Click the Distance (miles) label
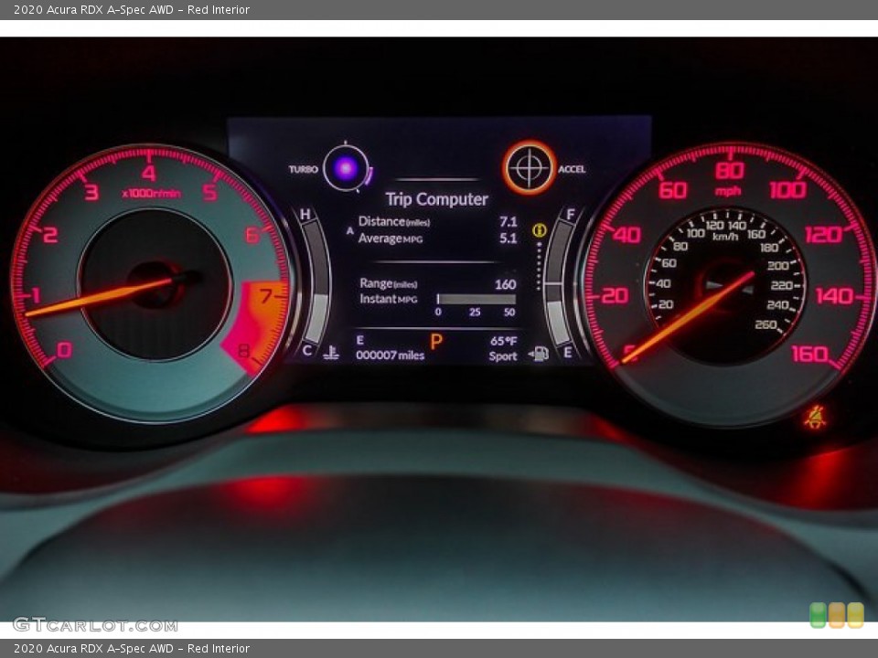 [394, 221]
